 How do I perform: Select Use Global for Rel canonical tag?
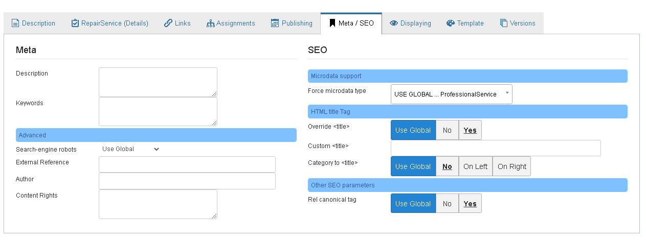coord(413,204)
